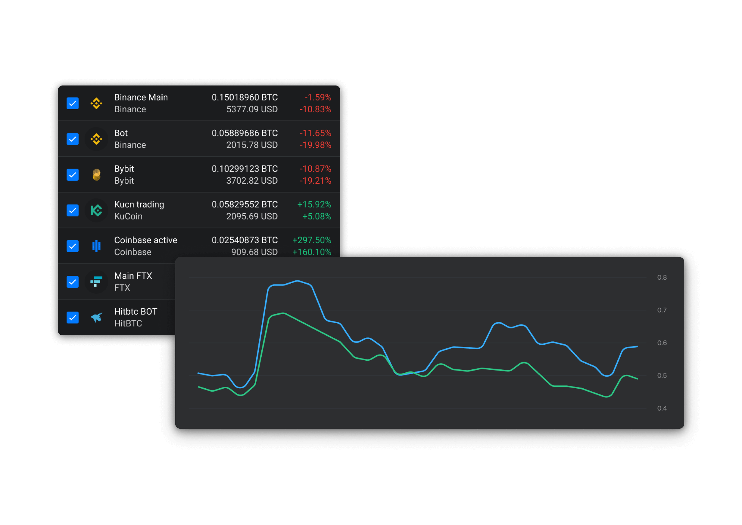Screen dimensions: 742x525
Task: Uncheck the Bot account checkbox
Action: click(72, 139)
